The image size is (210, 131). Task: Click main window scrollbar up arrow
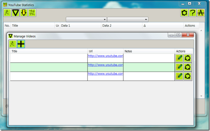(201, 31)
